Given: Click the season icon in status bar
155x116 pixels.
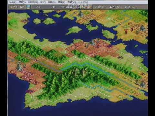Looking at the screenshot, I should 28,7.
